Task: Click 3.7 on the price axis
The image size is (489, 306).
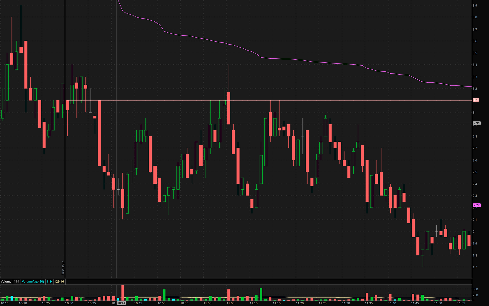Action: [475, 30]
